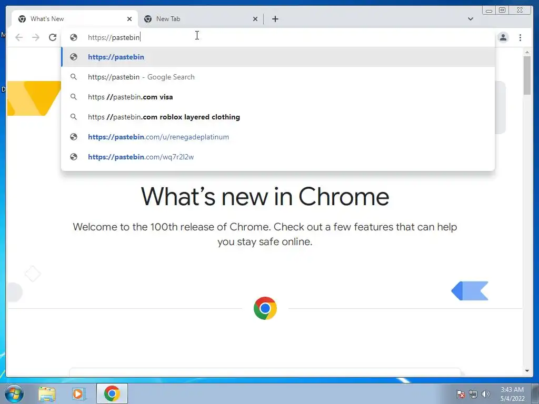Select the roblox layered clothing suggestion
Image resolution: width=539 pixels, height=404 pixels.
coord(278,117)
